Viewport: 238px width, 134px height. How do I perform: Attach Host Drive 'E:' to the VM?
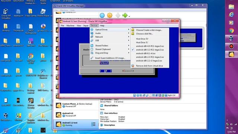[150, 42]
